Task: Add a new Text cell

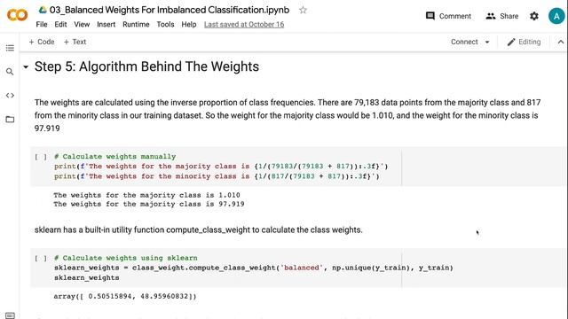Action: tap(75, 42)
